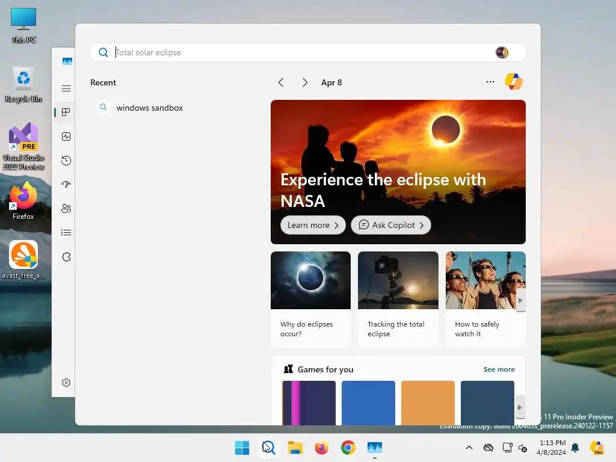The width and height of the screenshot is (616, 462).
Task: Open Why do eclipses occur card
Action: [310, 300]
